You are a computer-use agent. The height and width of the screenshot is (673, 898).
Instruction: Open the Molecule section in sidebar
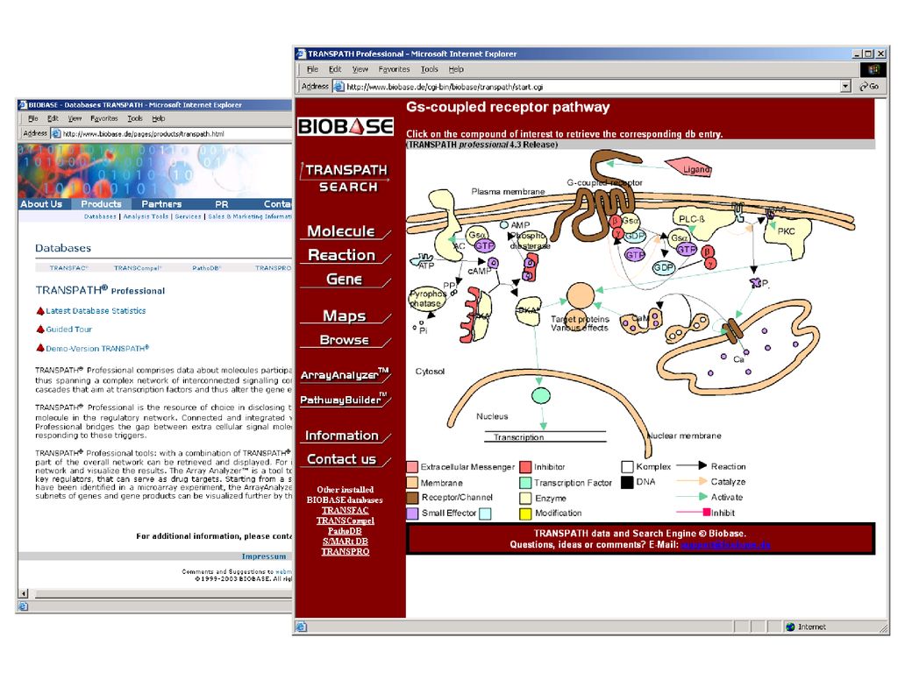click(x=345, y=231)
